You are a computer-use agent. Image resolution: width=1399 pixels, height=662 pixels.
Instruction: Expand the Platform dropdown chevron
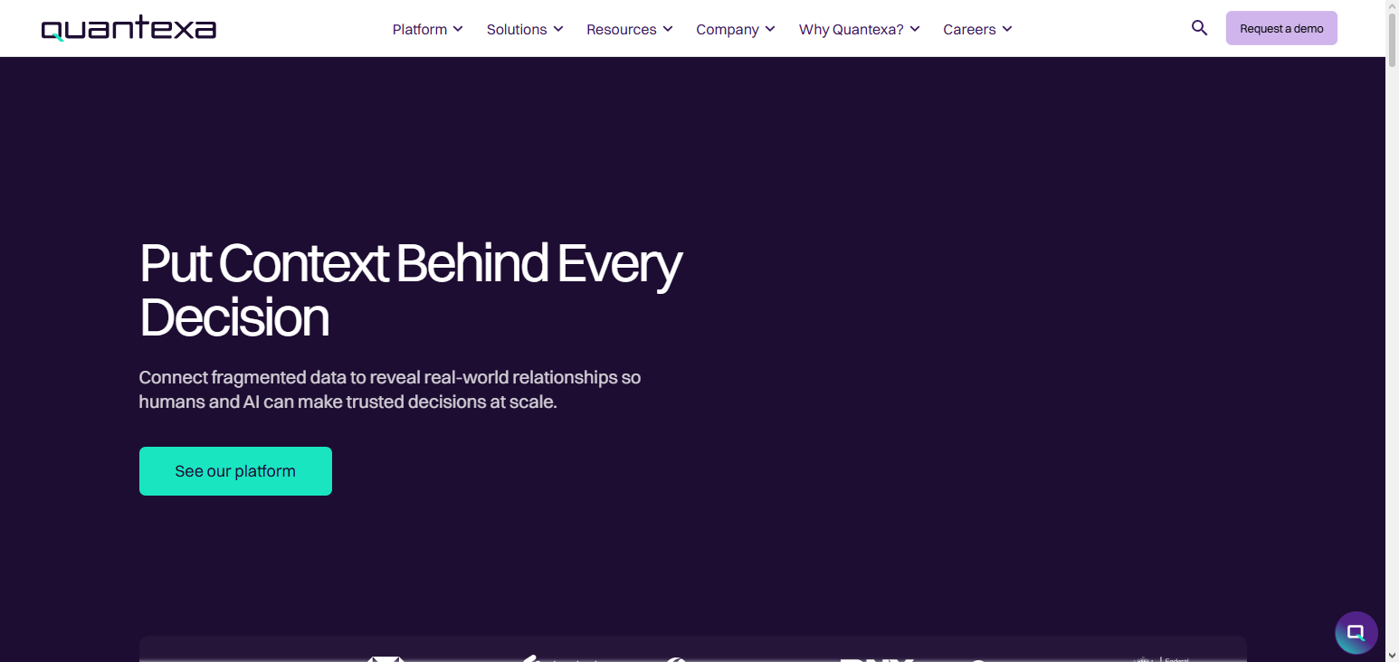(x=458, y=29)
